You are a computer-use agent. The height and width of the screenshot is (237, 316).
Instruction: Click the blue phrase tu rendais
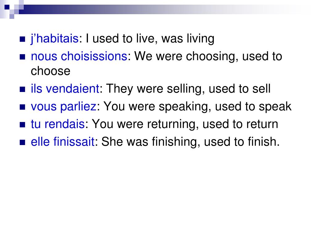point(58,124)
